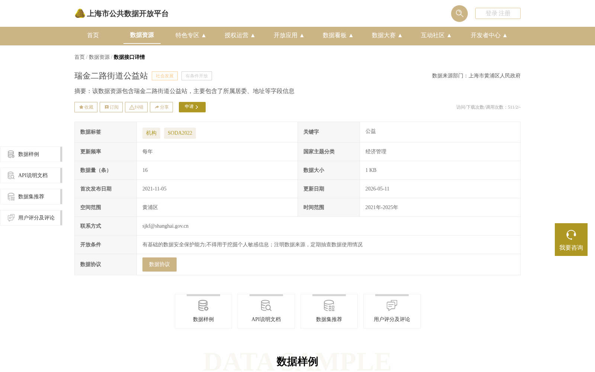Select the sjkf@shanghai.gov.cn contact email
This screenshot has height=372, width=595.
165,226
